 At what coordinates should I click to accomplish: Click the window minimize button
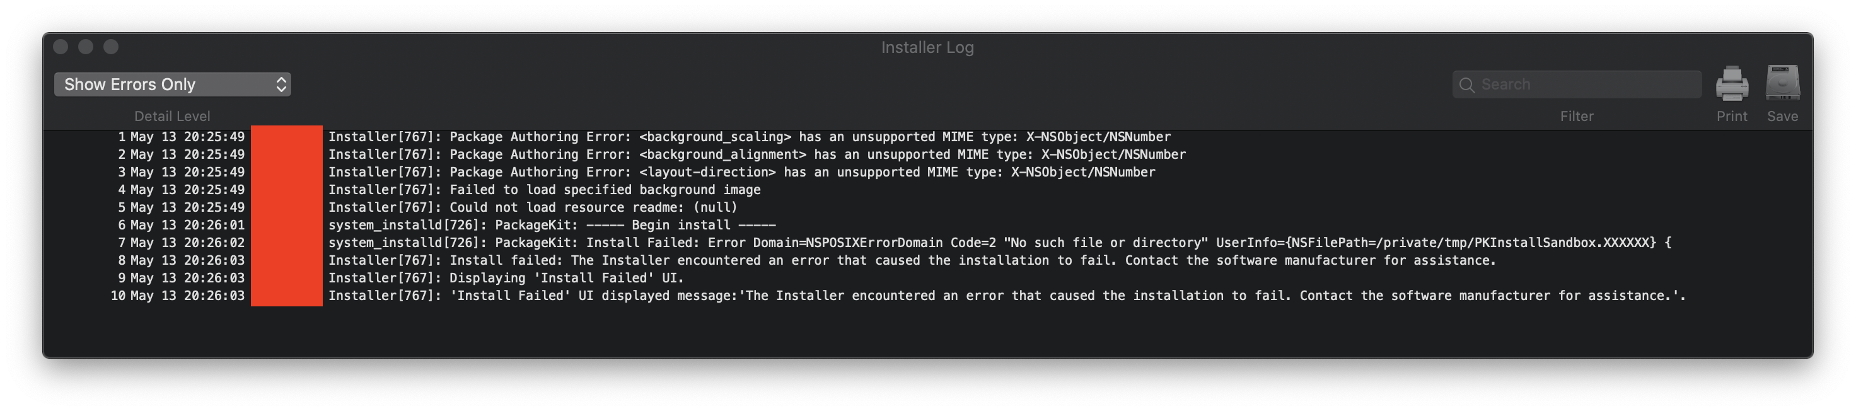(x=86, y=47)
